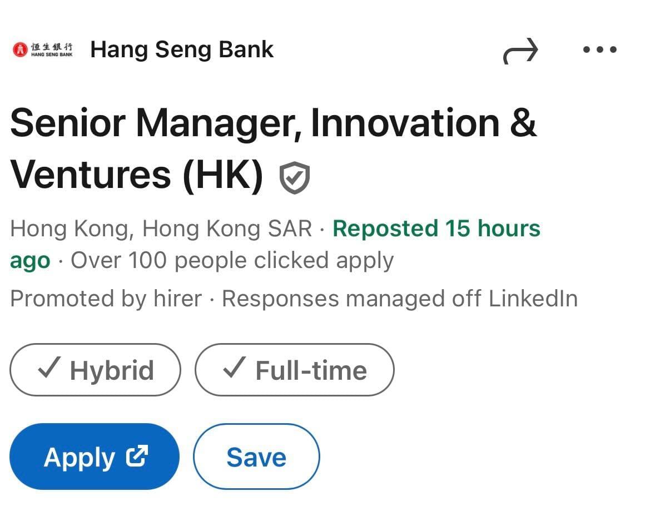Save this job posting
This screenshot has height=506, width=660.
(256, 457)
